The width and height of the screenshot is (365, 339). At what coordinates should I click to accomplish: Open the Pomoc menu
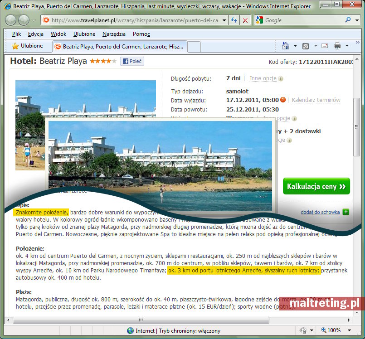(x=141, y=34)
